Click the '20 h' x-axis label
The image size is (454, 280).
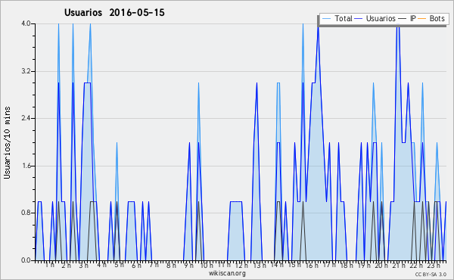click(x=381, y=266)
